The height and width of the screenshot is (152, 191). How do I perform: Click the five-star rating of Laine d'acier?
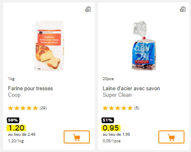118,108
